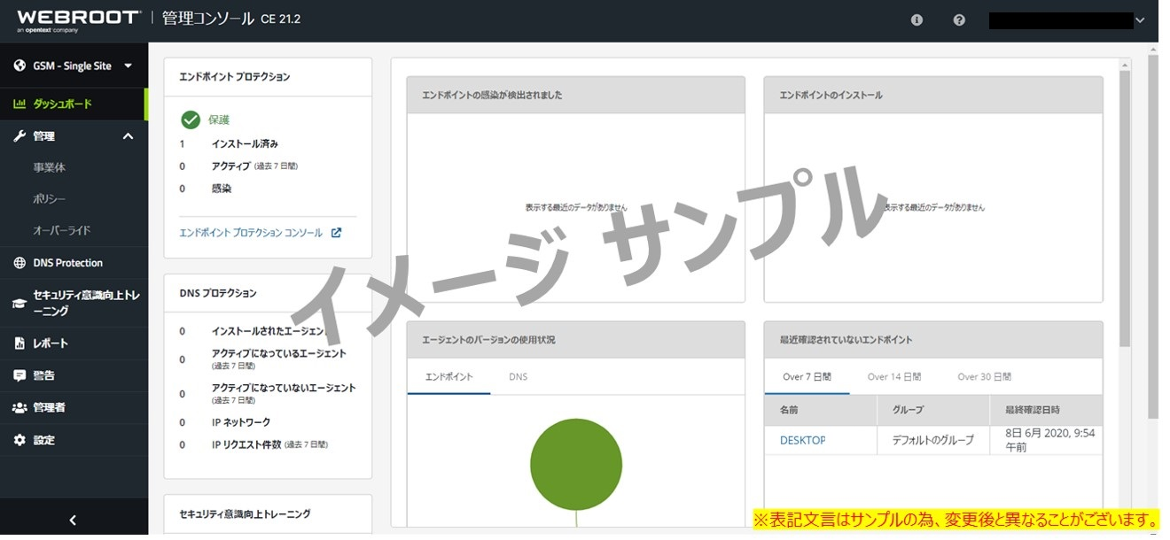
Task: Click the 最近確認されていないエンドポイント panel title
Action: pyautogui.click(x=846, y=340)
